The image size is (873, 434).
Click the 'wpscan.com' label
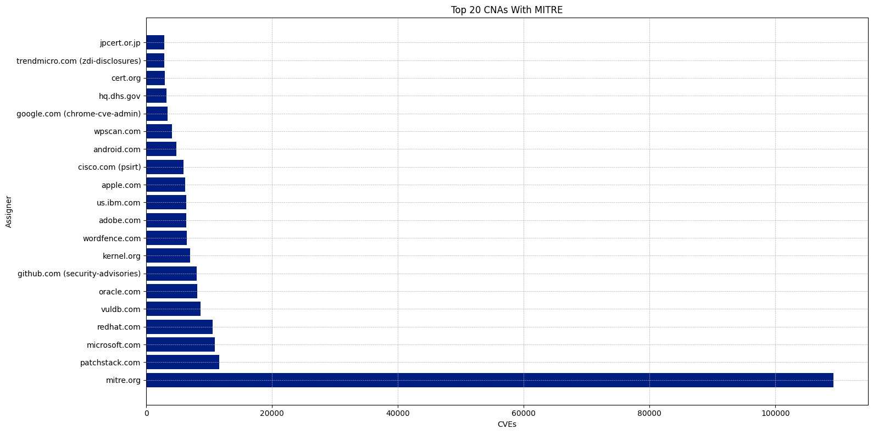pyautogui.click(x=117, y=131)
